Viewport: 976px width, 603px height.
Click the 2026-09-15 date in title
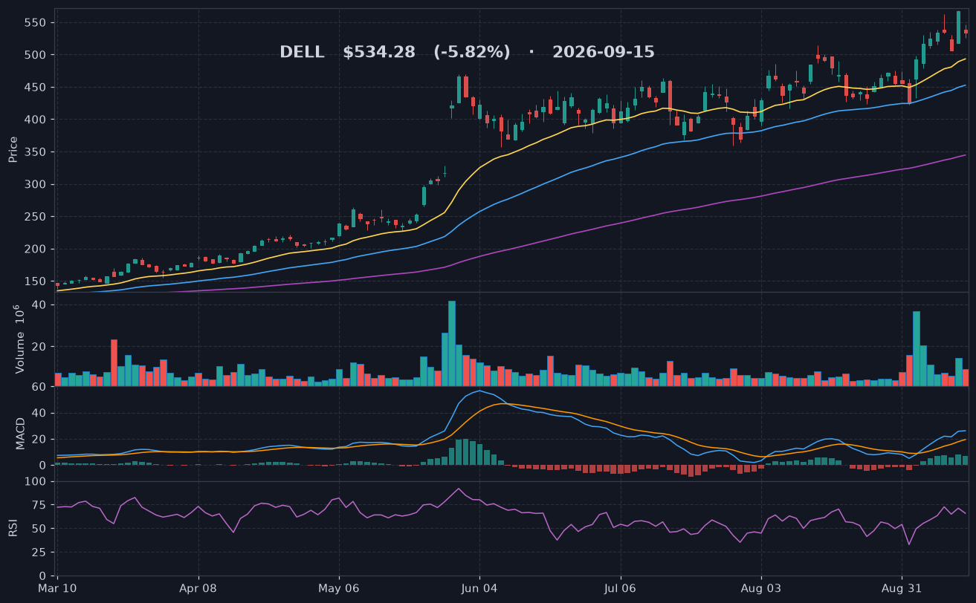[603, 53]
